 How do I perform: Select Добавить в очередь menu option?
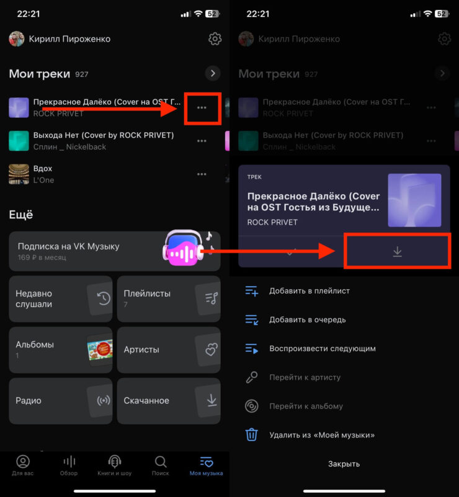tap(307, 320)
